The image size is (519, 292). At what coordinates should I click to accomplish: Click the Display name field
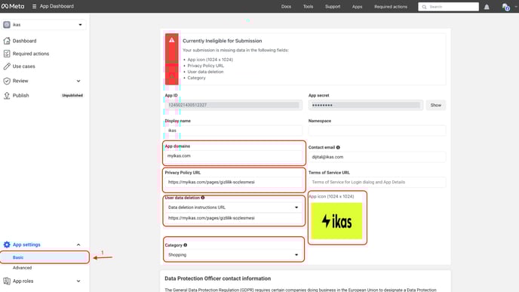pos(233,131)
